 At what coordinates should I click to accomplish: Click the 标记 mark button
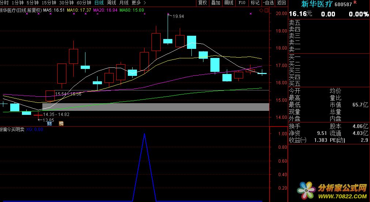[x=255, y=3]
